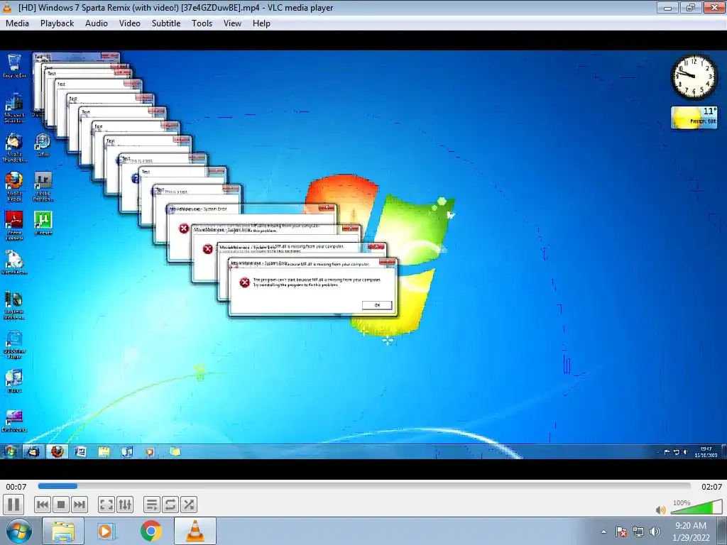Open the Media menu
The image size is (727, 545).
click(17, 23)
